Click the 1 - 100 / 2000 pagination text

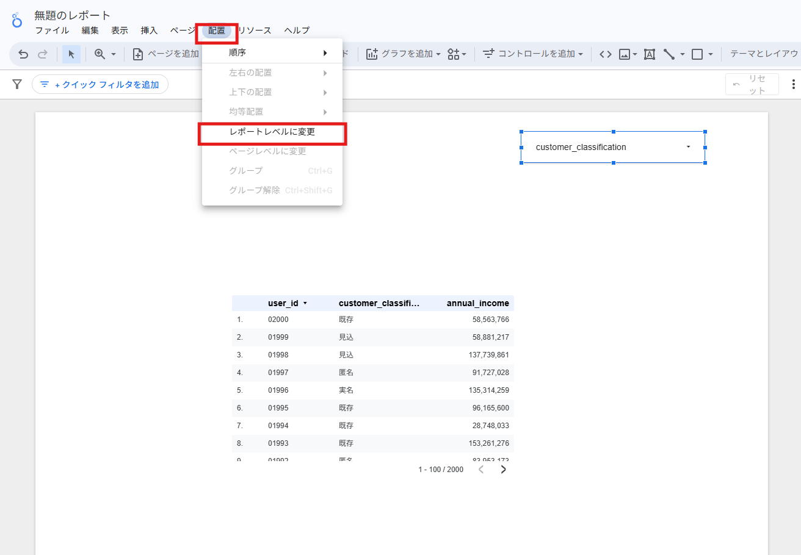pos(441,470)
